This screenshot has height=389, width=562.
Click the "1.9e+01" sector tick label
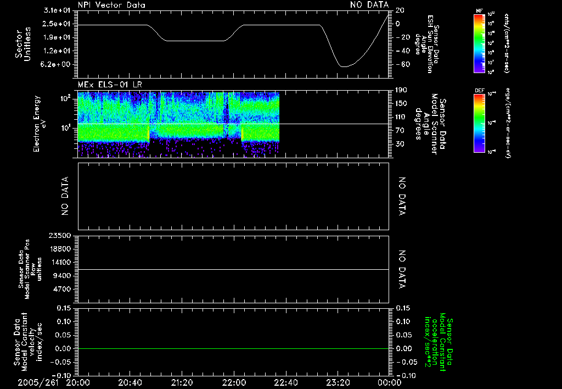coord(57,37)
